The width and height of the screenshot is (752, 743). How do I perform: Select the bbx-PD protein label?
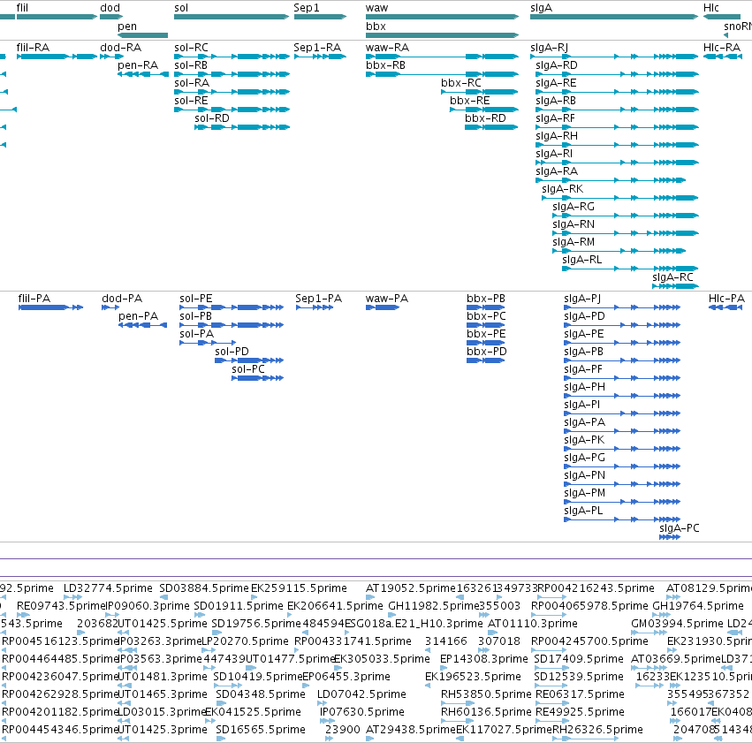(x=486, y=352)
